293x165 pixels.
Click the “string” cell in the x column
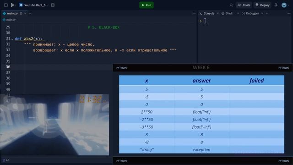(x=146, y=150)
